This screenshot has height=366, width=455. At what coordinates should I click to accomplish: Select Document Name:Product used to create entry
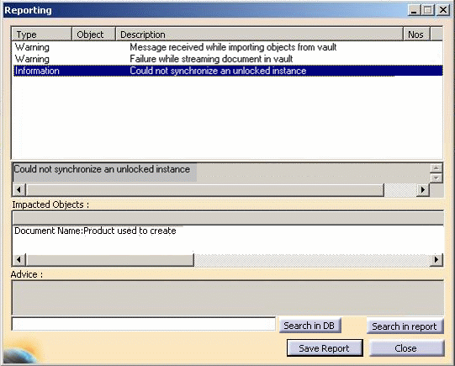(95, 231)
